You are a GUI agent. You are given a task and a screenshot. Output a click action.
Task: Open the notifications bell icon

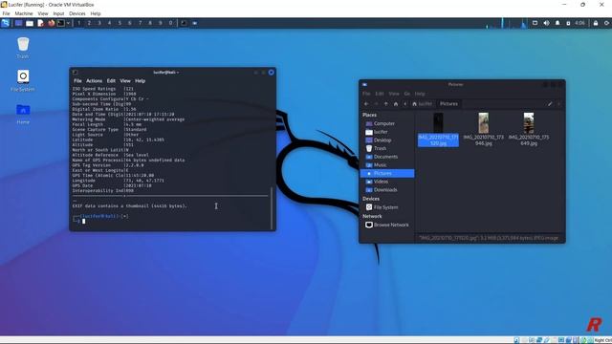click(x=557, y=23)
